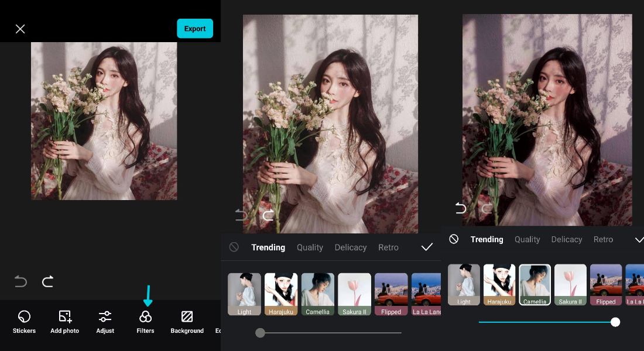The width and height of the screenshot is (644, 351).
Task: Apply Flipped filter in right screen
Action: point(606,284)
